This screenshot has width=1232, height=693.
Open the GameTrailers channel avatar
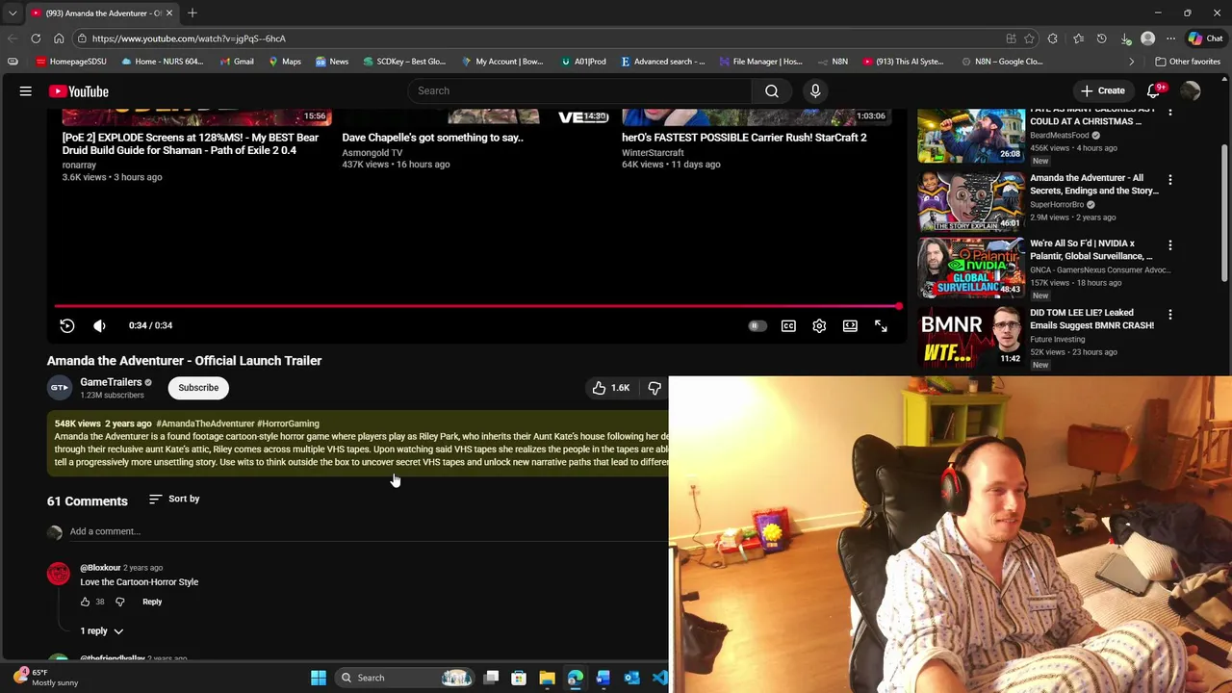[60, 388]
